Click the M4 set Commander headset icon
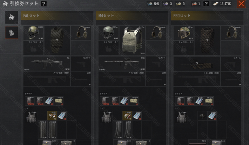 [x=156, y=33]
